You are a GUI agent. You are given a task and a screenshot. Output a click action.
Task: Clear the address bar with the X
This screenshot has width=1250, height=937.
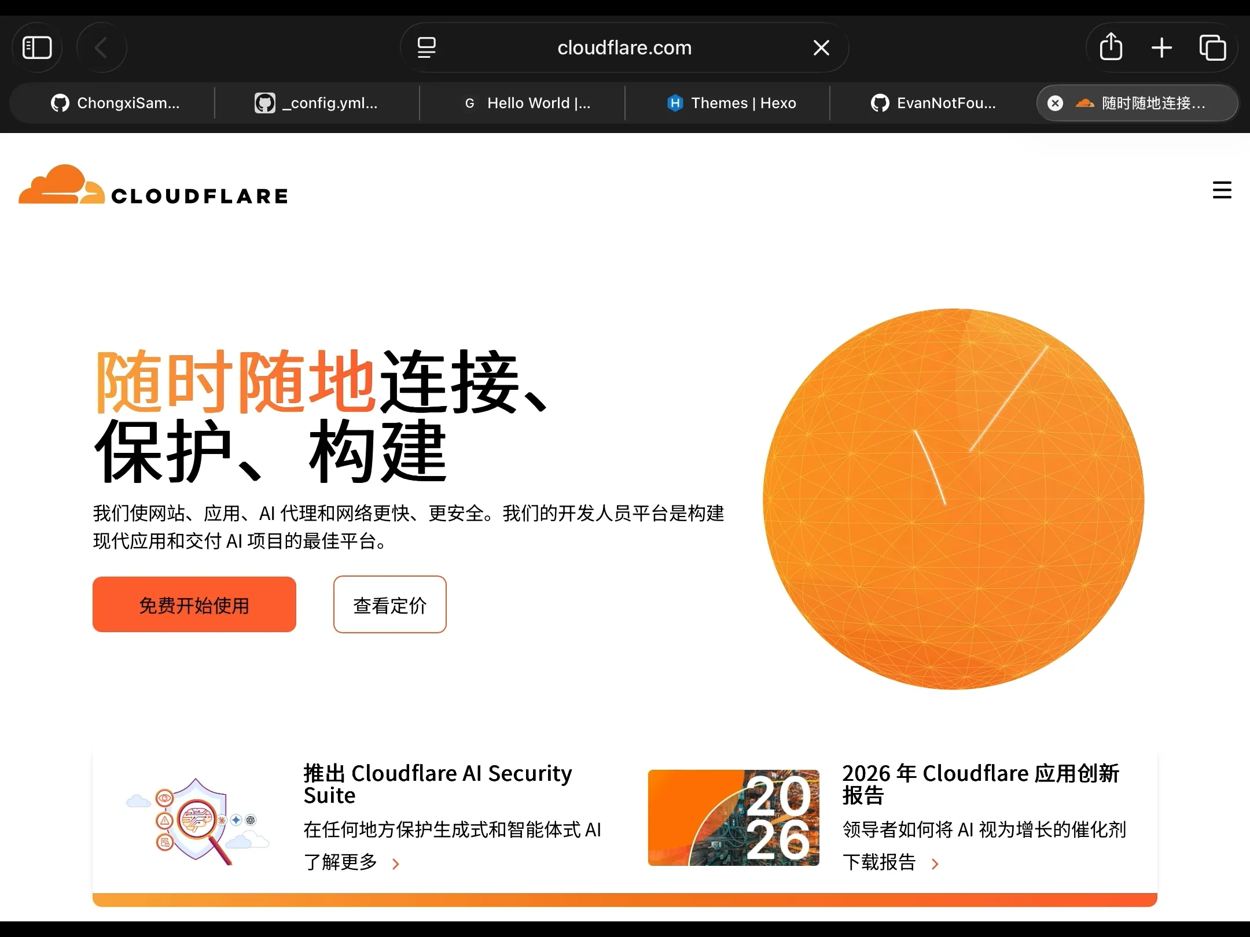coord(821,47)
